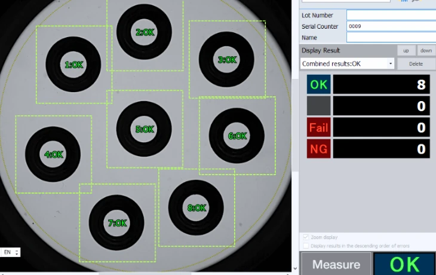Click the Serial Counter field showing 0009
The image size is (436, 275).
coord(391,26)
